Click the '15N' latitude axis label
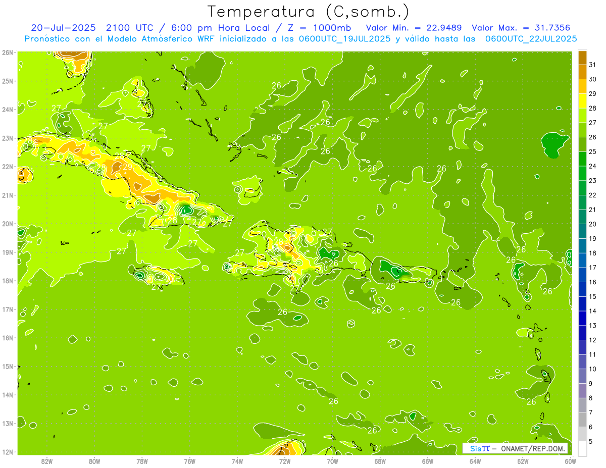The image size is (606, 468). click(8, 366)
